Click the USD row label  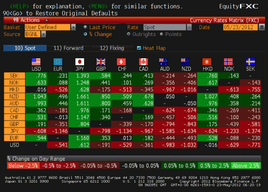(x=14, y=145)
